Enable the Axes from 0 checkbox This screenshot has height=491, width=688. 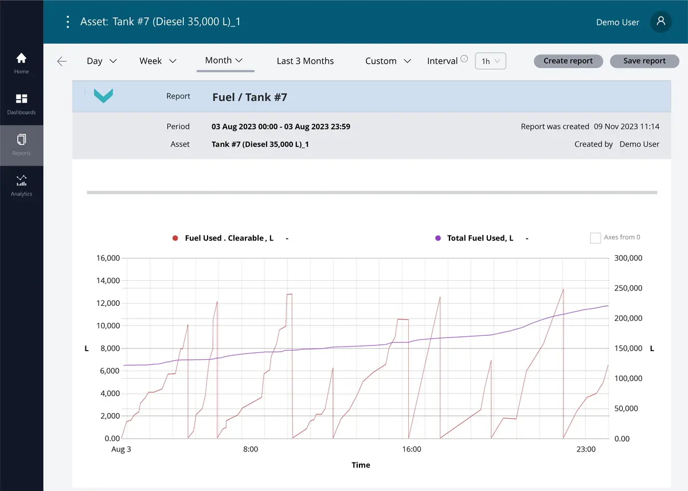point(595,238)
